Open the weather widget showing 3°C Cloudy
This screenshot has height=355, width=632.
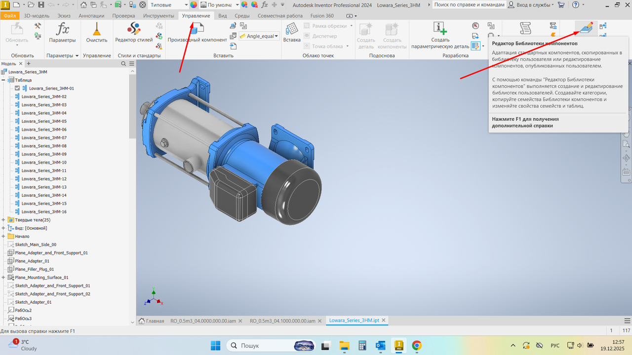point(23,345)
